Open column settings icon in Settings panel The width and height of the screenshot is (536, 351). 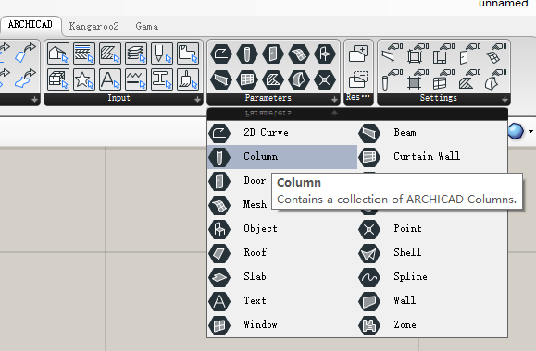392,79
